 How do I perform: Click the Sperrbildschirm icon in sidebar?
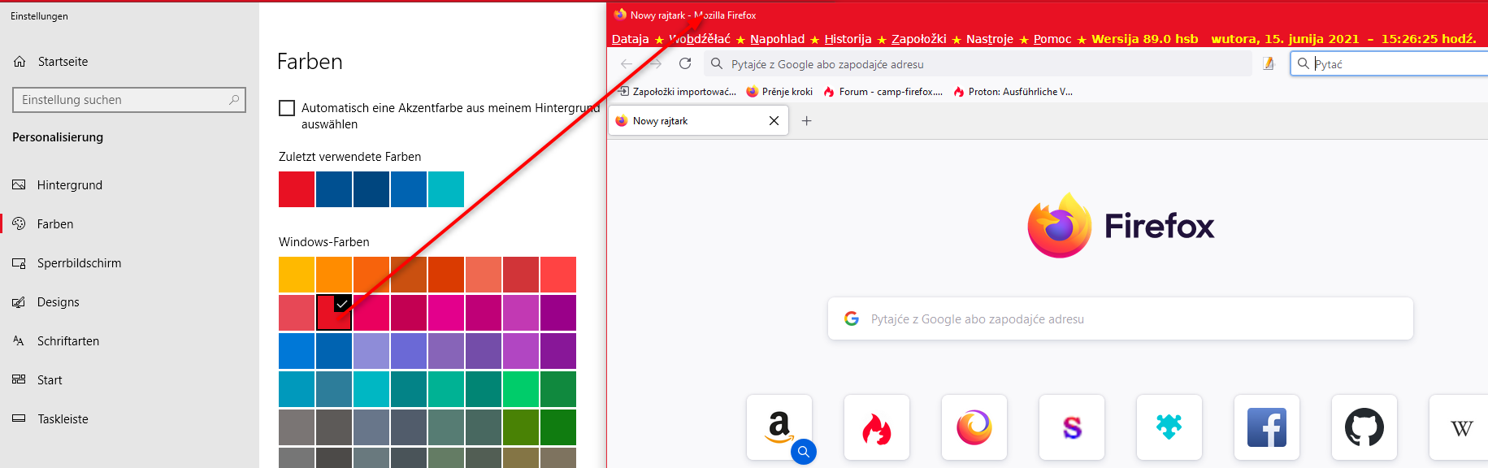19,262
